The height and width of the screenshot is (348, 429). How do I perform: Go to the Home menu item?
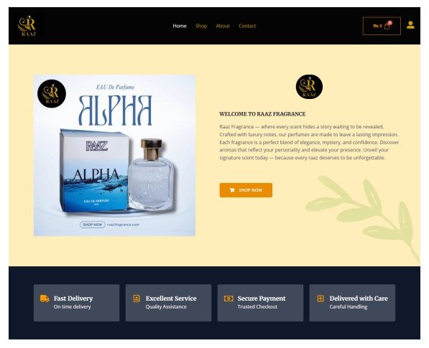(180, 26)
